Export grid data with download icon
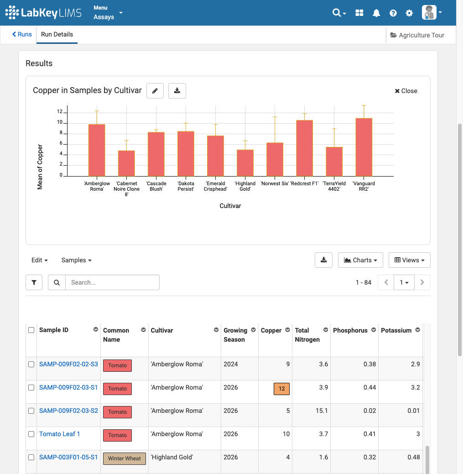Image resolution: width=463 pixels, height=474 pixels. click(x=324, y=260)
